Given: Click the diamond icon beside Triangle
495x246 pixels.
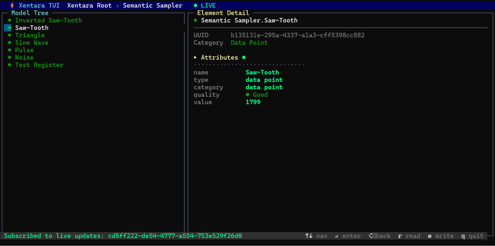Looking at the screenshot, I should click(x=10, y=35).
